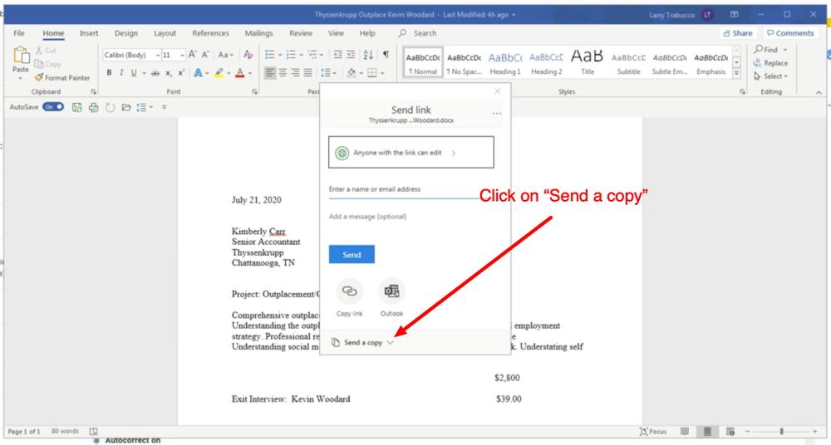Apply bold formatting with B icon
Image resolution: width=831 pixels, height=445 pixels.
109,72
